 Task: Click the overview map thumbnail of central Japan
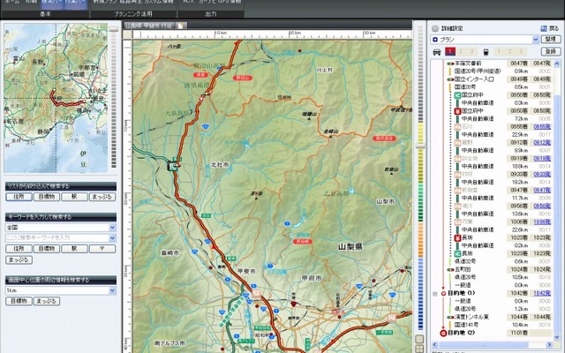(x=56, y=98)
